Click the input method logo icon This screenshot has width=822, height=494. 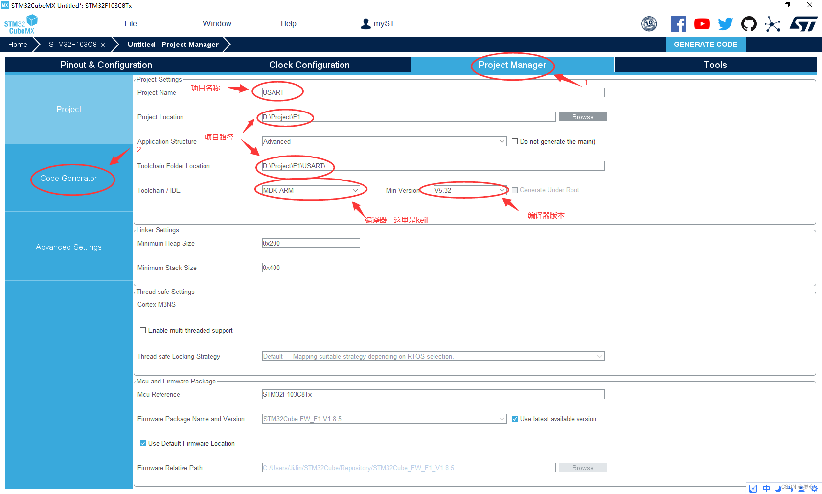753,488
